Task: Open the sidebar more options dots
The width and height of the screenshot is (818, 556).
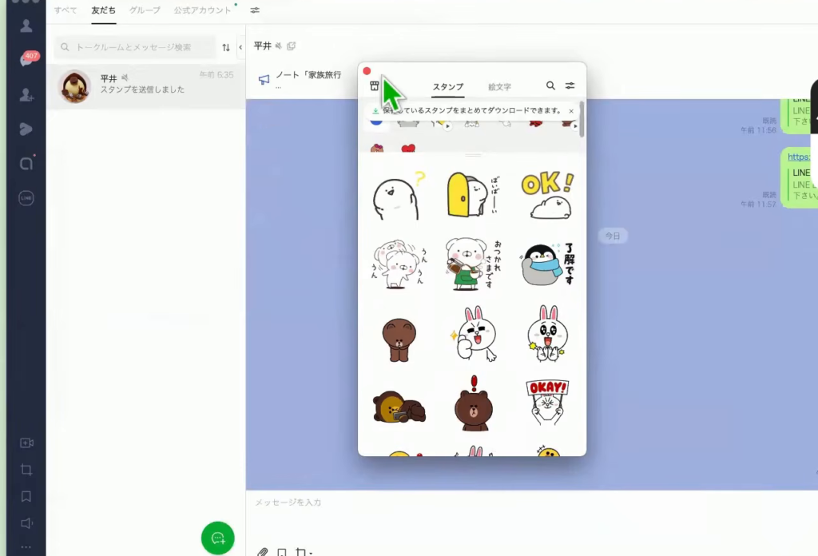Action: tap(26, 547)
